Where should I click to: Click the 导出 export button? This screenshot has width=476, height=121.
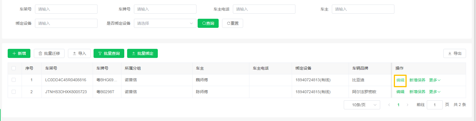(454, 53)
